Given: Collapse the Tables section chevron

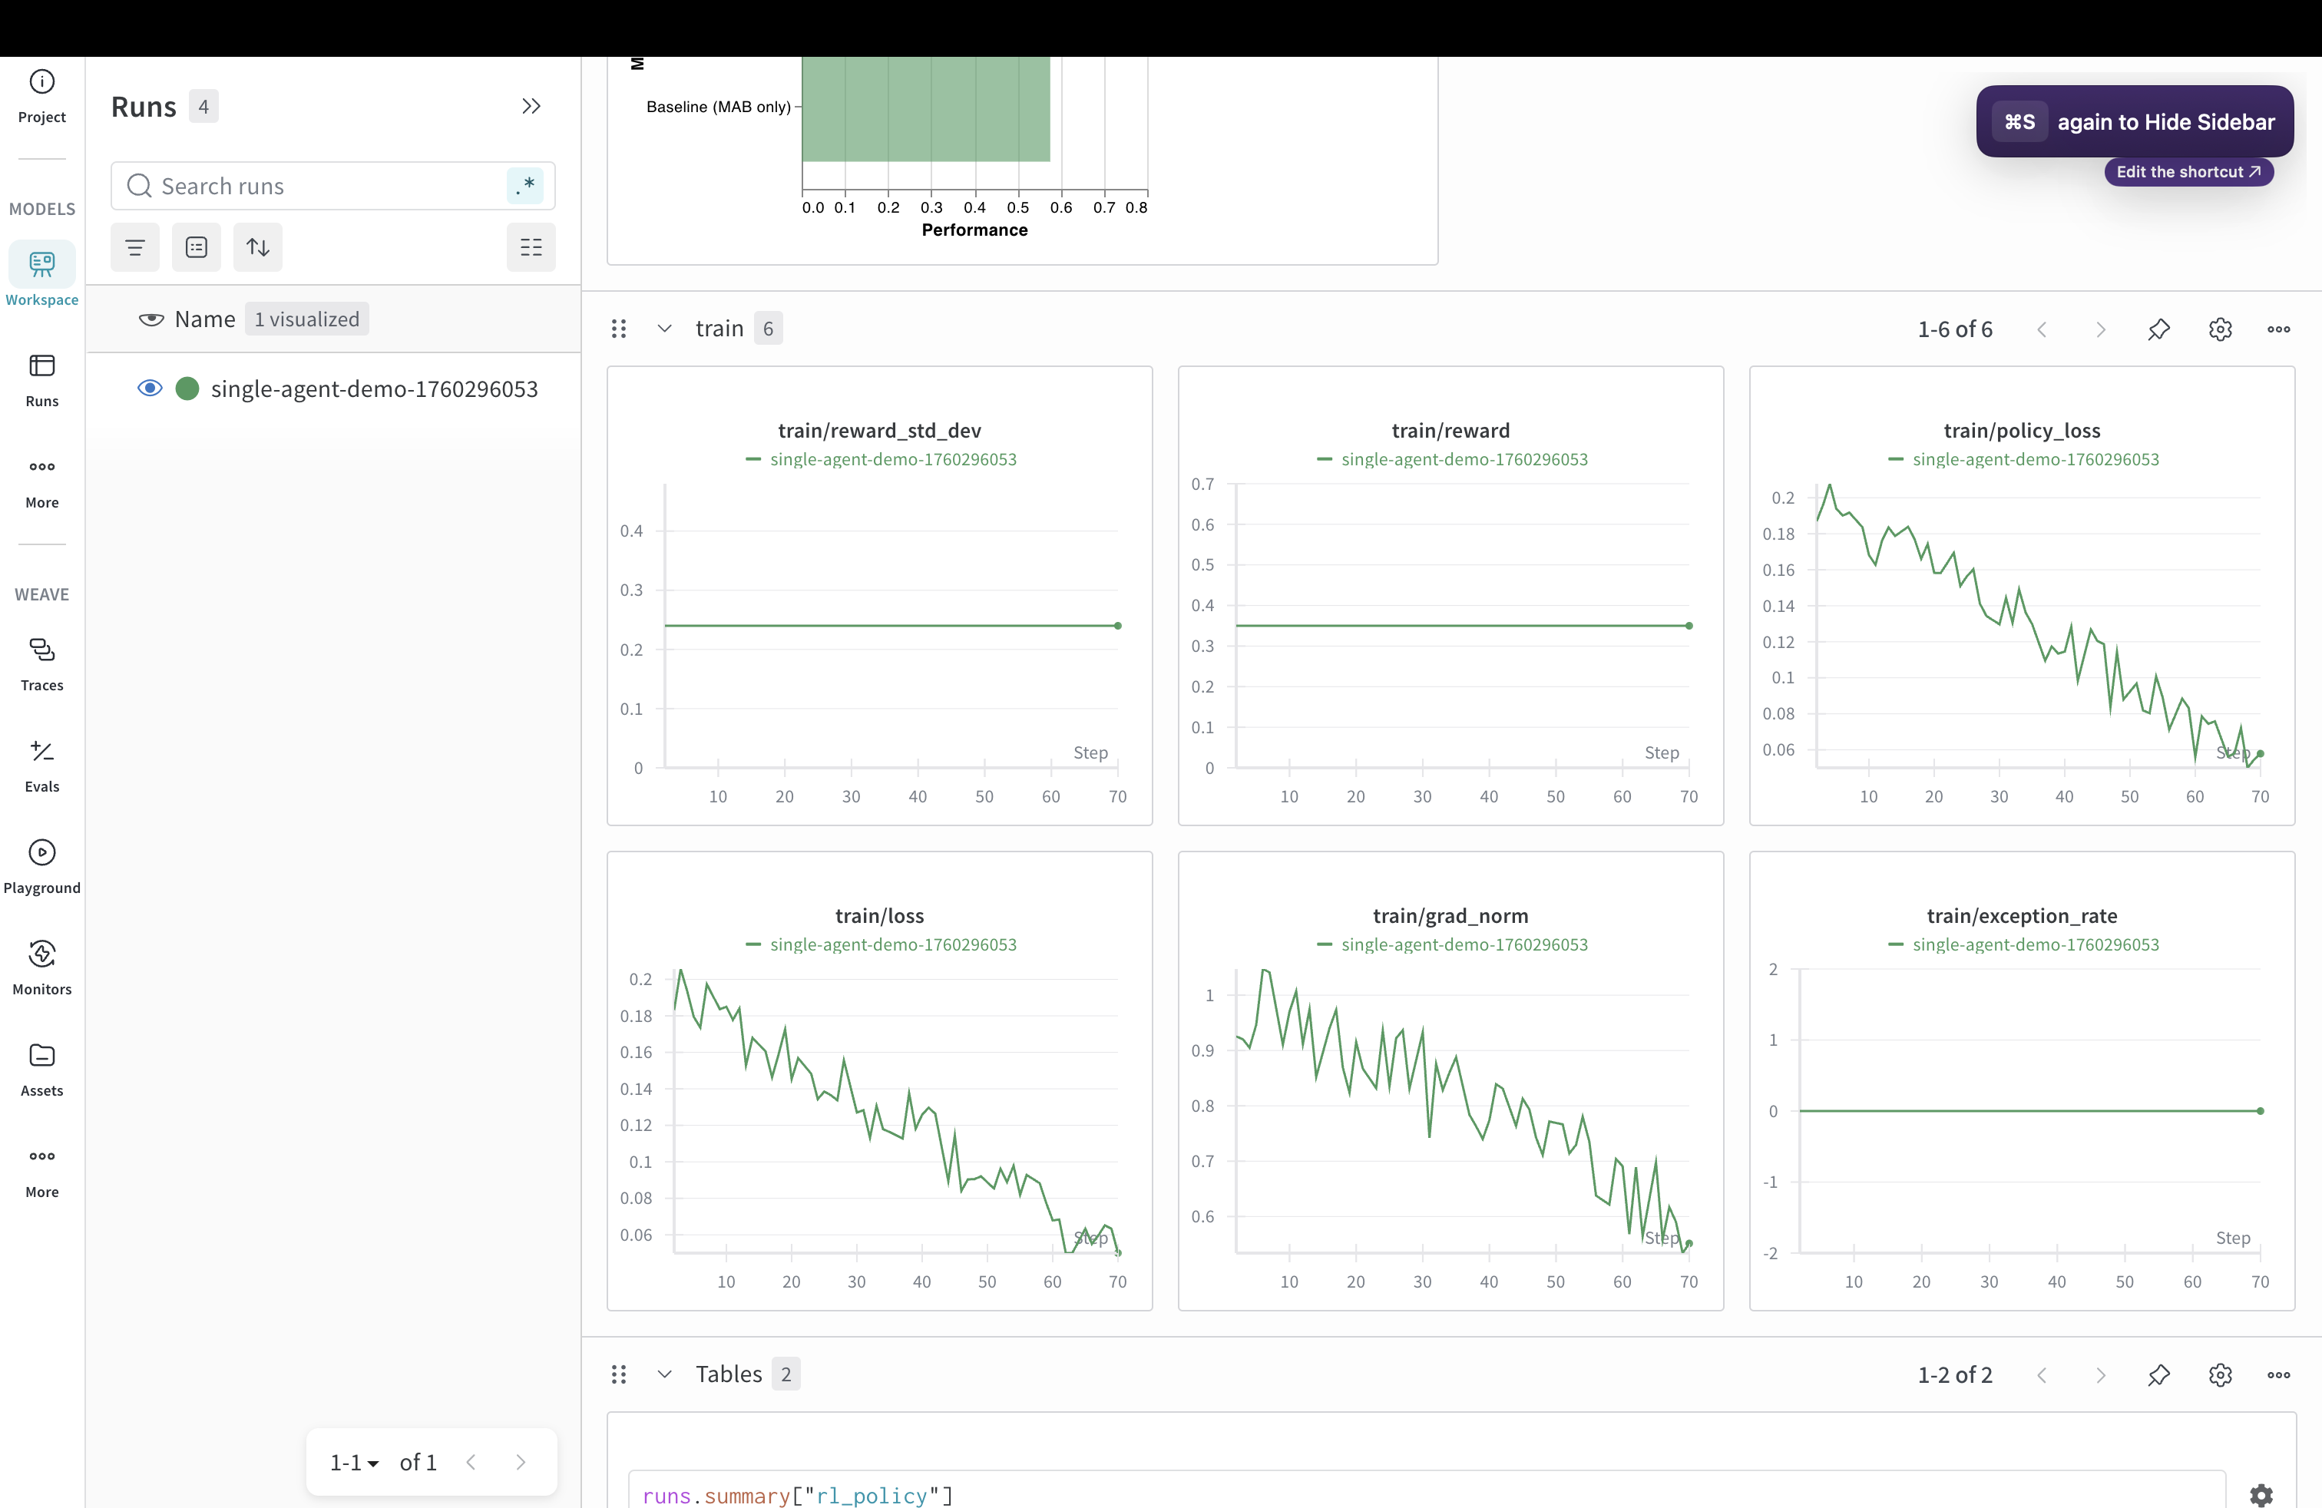Looking at the screenshot, I should [664, 1374].
